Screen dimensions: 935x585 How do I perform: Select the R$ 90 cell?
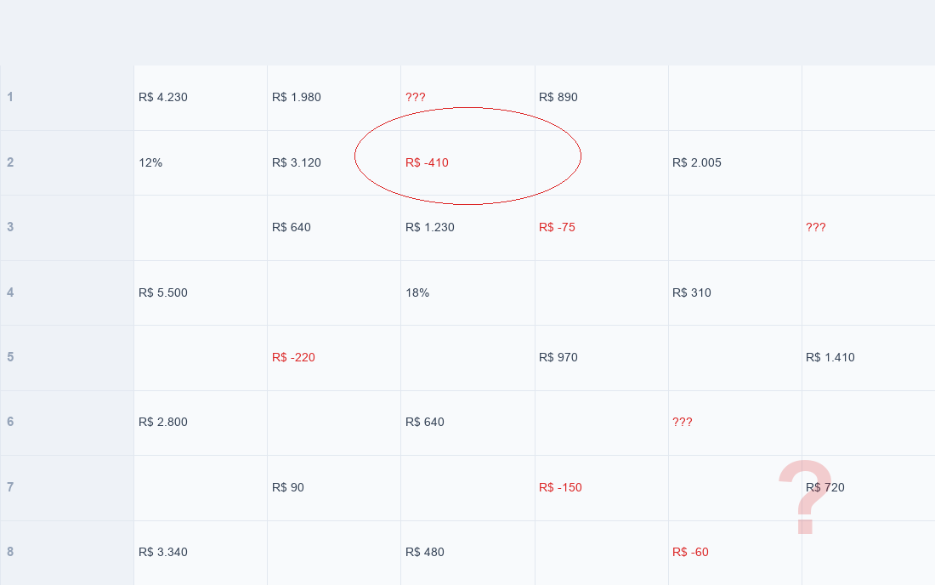coord(334,488)
